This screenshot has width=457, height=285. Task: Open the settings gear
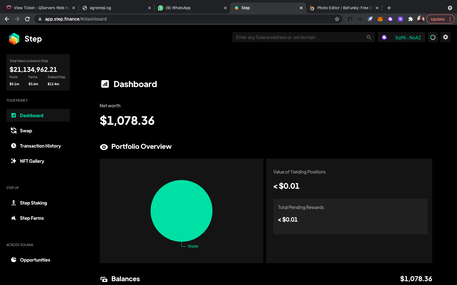(x=446, y=37)
